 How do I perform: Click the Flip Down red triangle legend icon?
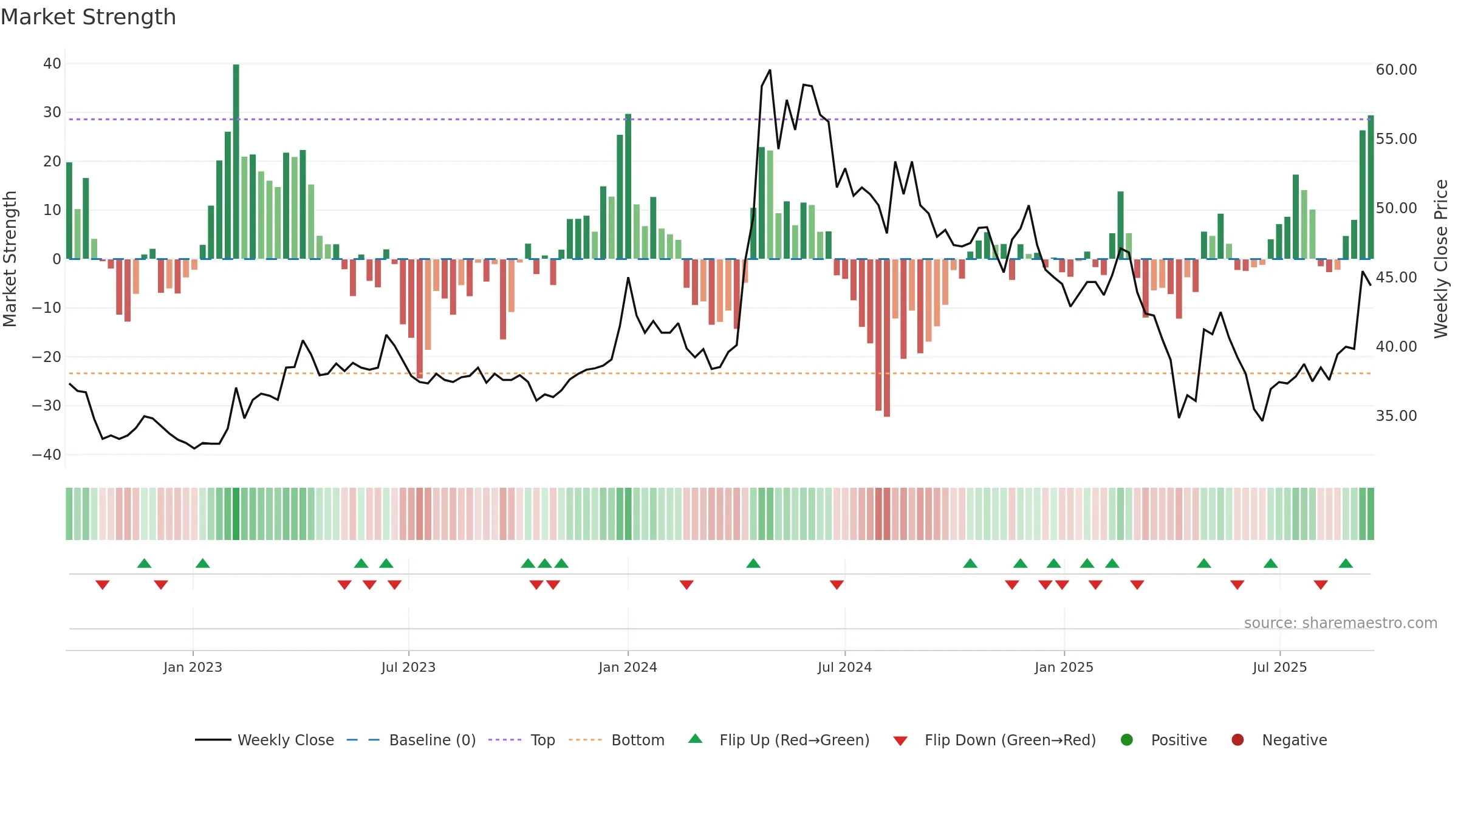900,740
